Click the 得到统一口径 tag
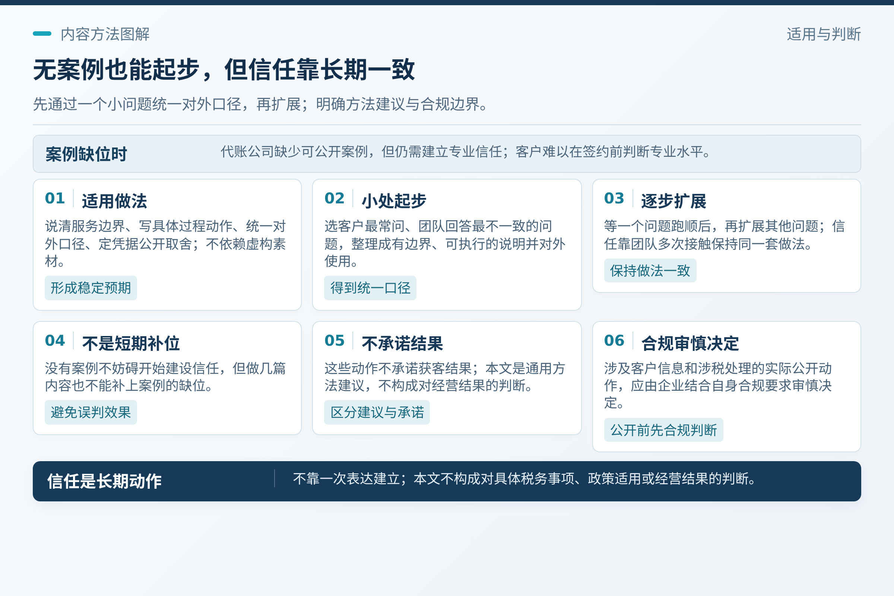 coord(370,288)
